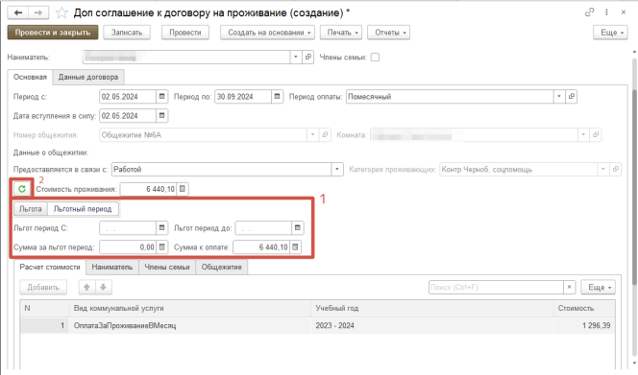Viewport: 638px width, 375px height.
Task: Expand the Период оплаты dropdown
Action: pos(559,96)
